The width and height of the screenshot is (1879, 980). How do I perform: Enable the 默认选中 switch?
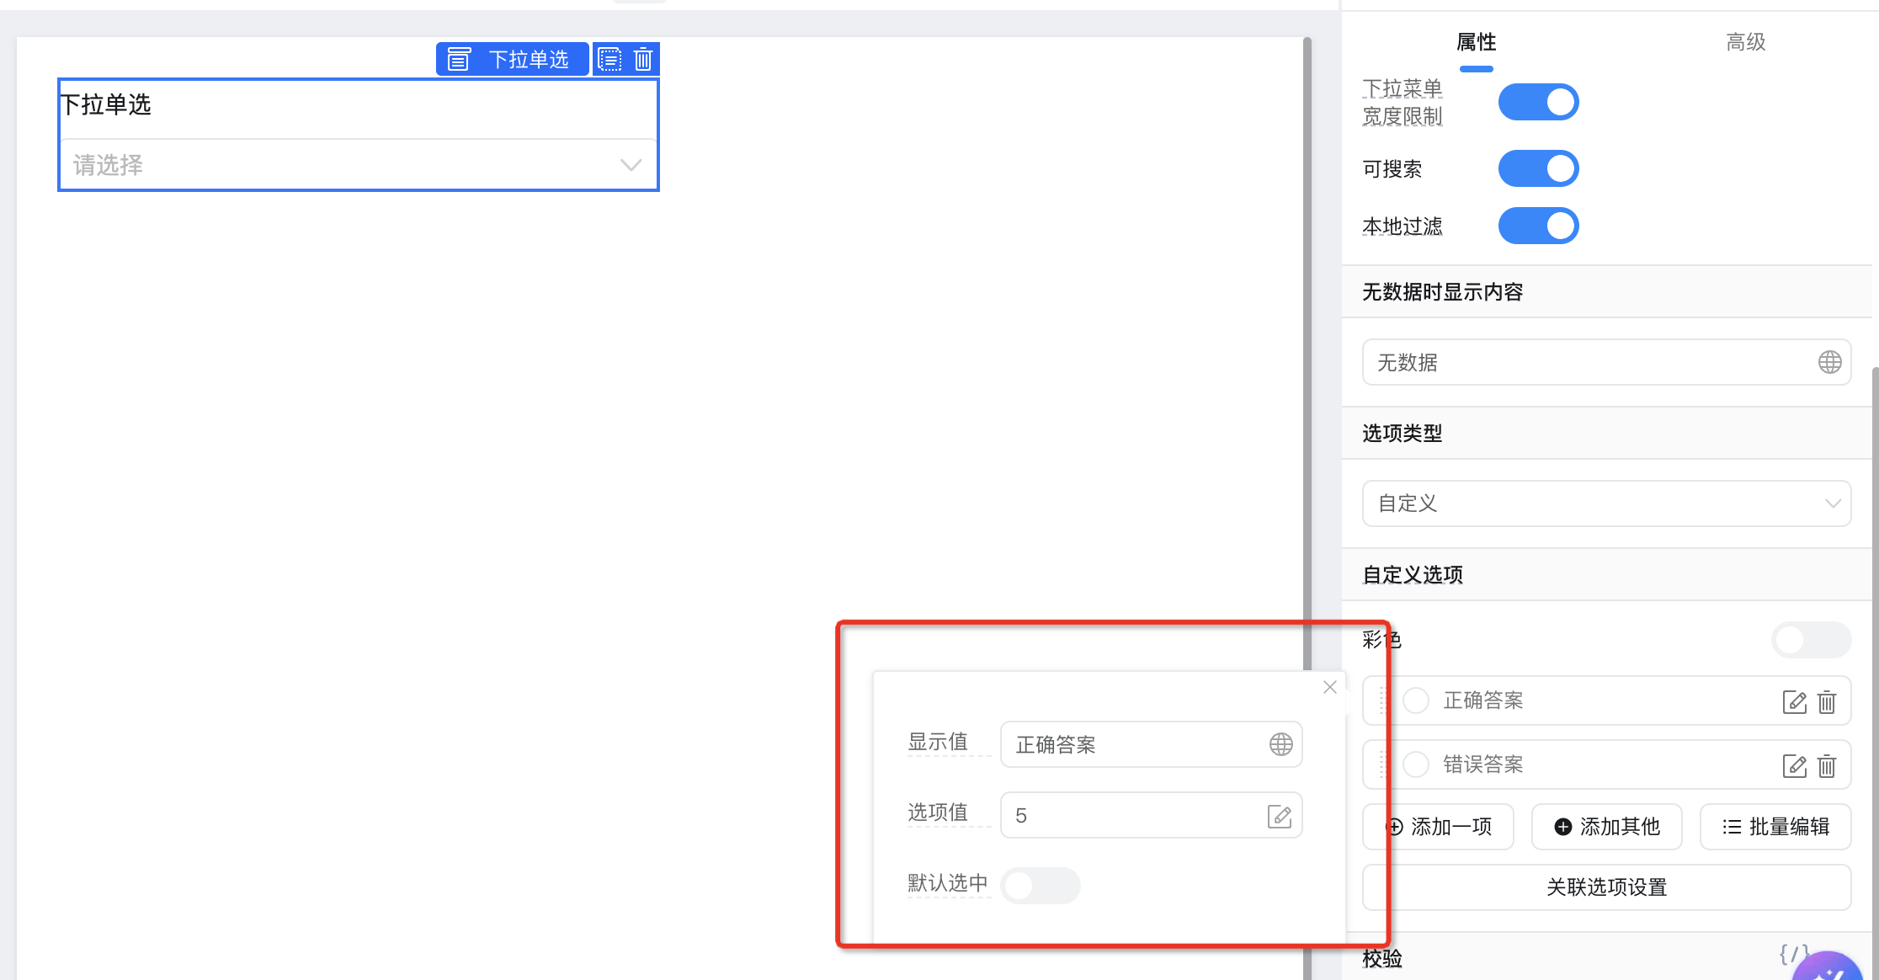1040,885
